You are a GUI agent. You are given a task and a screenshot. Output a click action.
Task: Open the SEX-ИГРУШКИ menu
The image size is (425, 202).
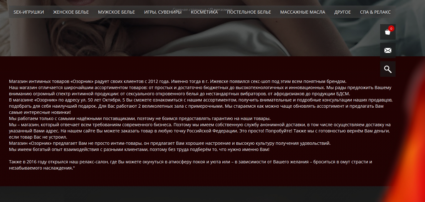coord(29,12)
